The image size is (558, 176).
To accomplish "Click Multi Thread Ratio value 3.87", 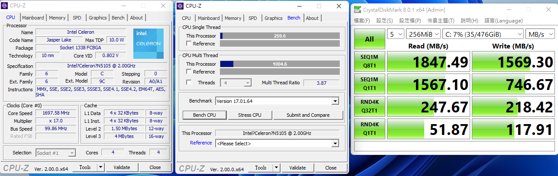I will point(322,83).
